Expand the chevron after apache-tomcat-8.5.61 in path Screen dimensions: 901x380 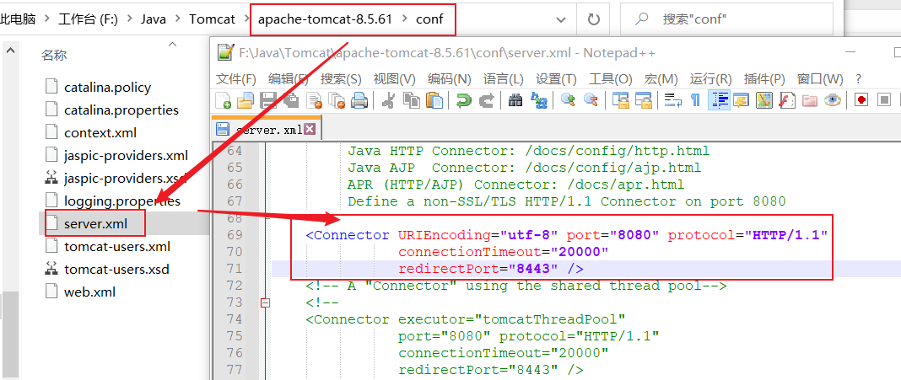(x=403, y=19)
